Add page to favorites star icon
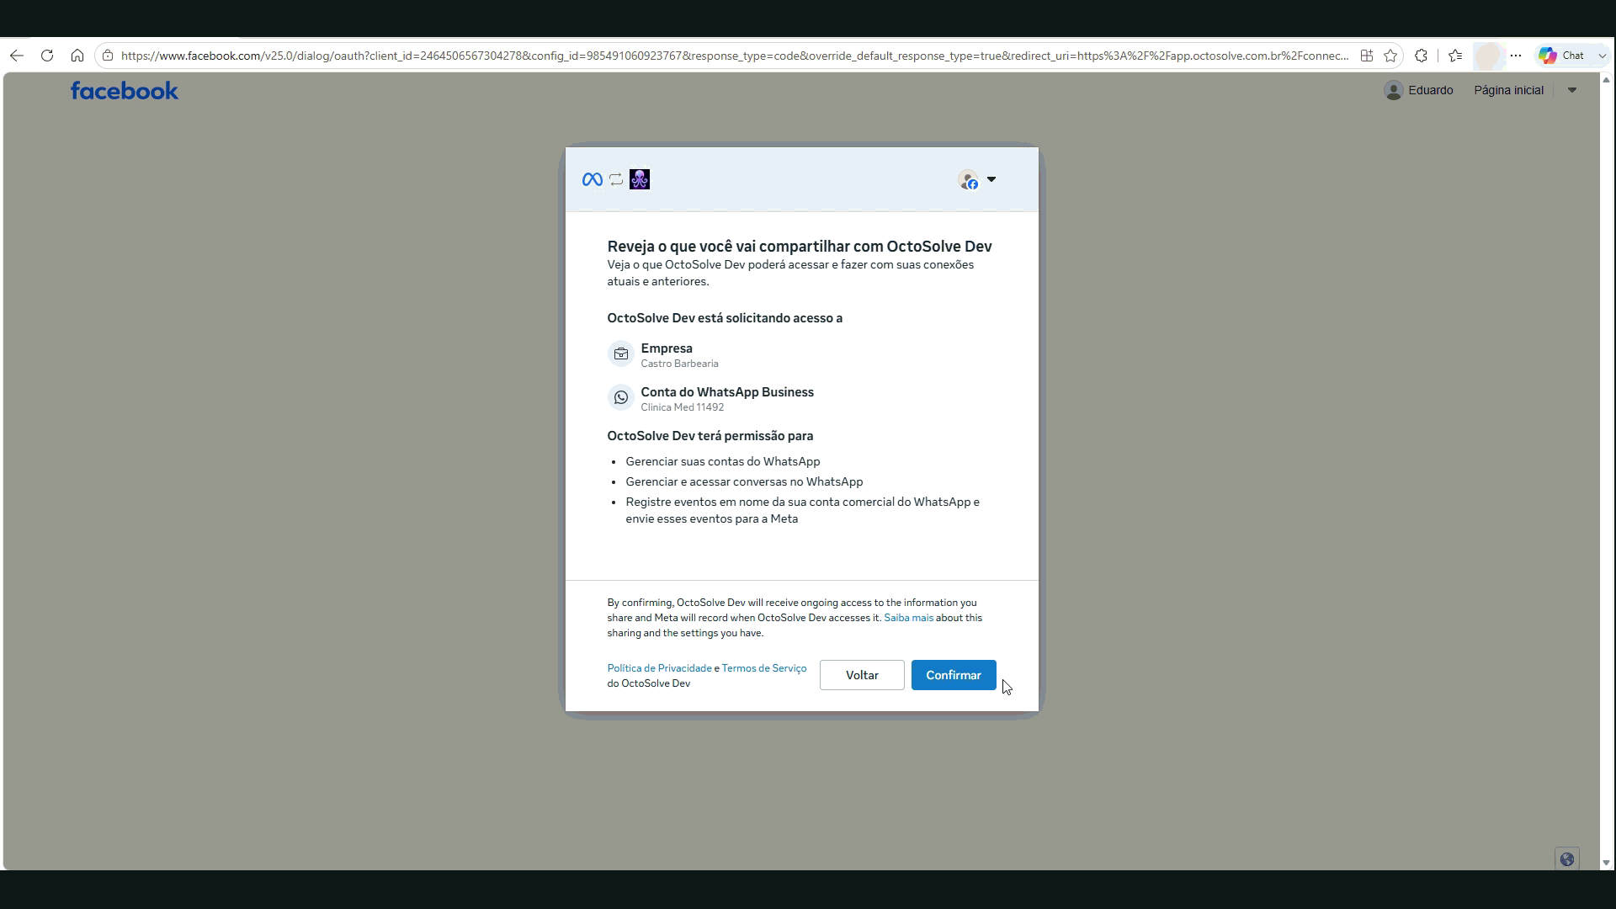This screenshot has height=909, width=1616. click(1390, 56)
